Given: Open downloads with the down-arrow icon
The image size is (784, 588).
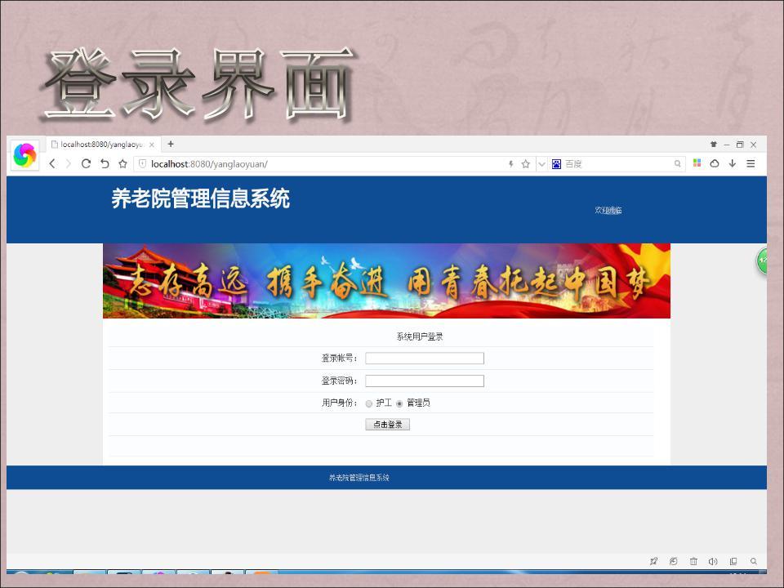Looking at the screenshot, I should 732,163.
